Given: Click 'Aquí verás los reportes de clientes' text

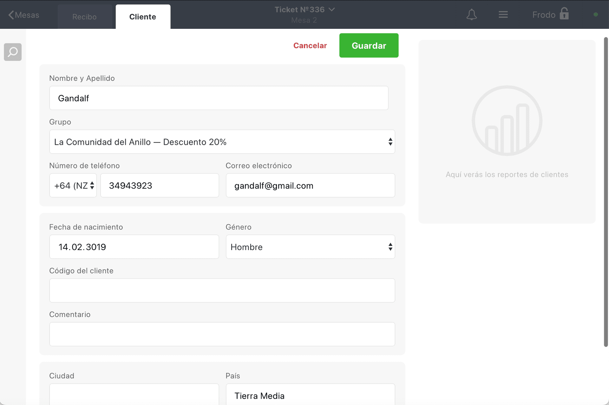Looking at the screenshot, I should pos(507,175).
